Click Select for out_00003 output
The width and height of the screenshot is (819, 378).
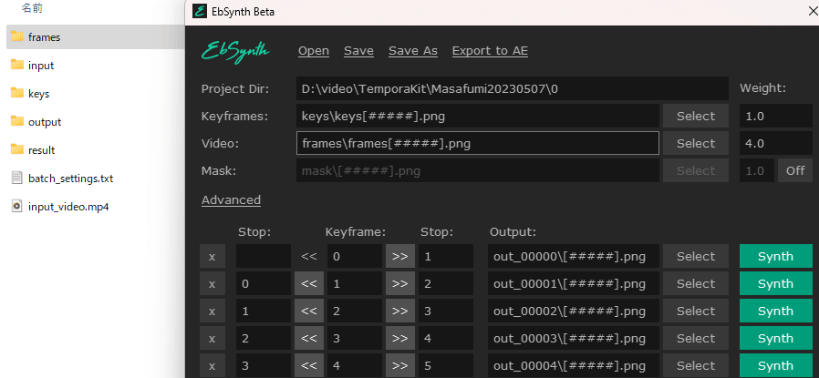click(x=696, y=338)
